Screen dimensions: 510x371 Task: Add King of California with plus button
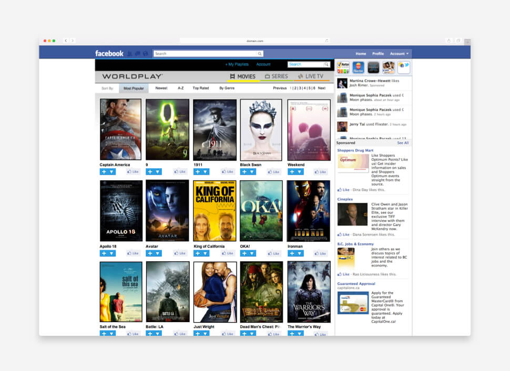tap(198, 253)
